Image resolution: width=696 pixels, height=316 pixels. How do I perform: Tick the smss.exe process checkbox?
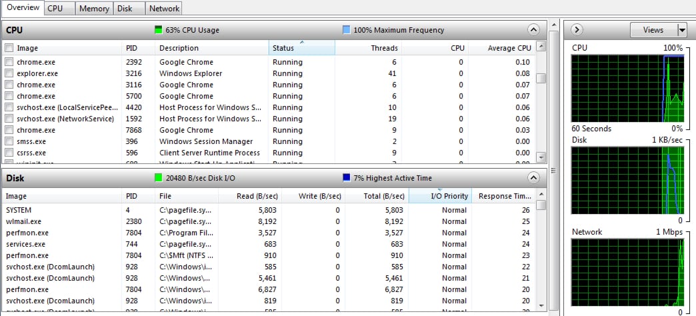pos(9,141)
